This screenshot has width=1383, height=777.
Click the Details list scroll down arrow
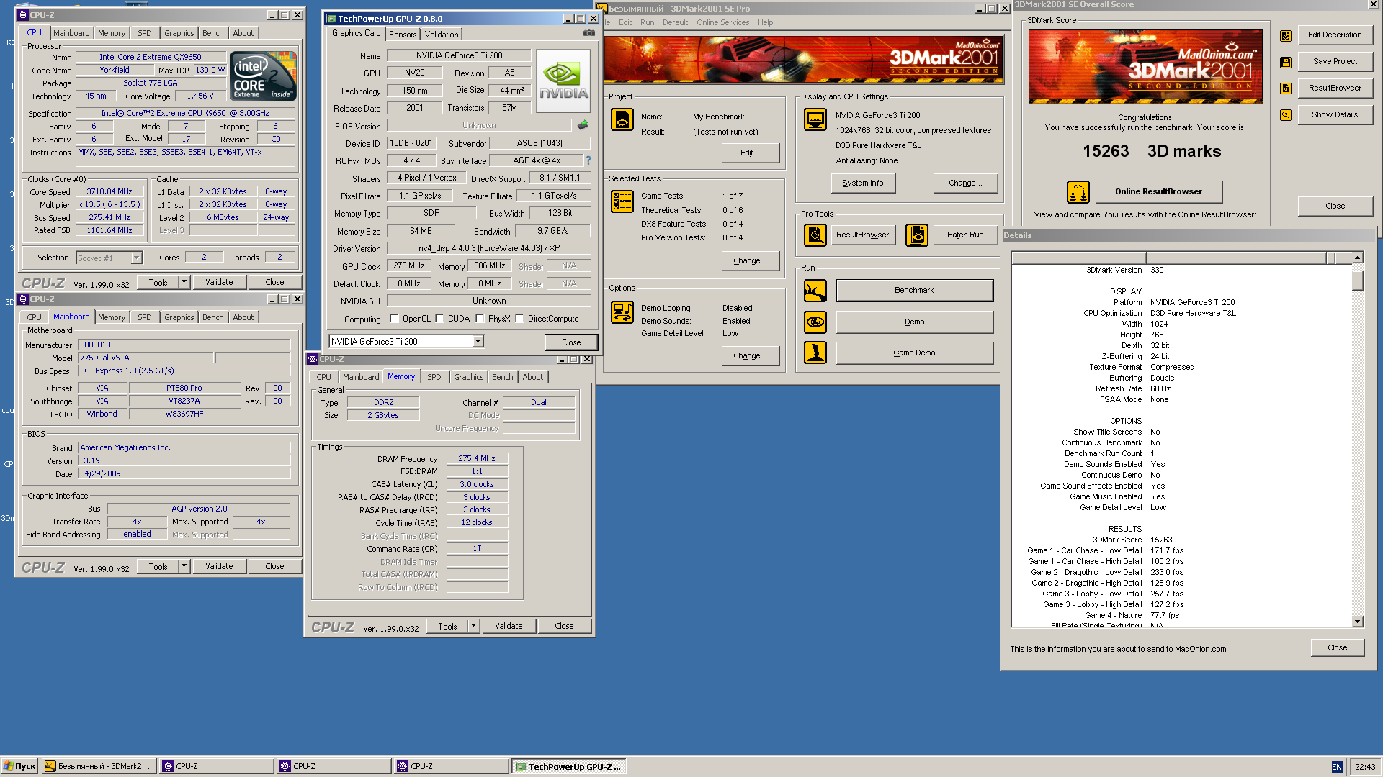tap(1357, 622)
